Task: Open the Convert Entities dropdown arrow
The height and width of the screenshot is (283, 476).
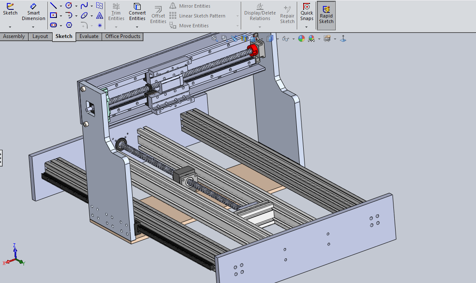Action: pos(137,27)
